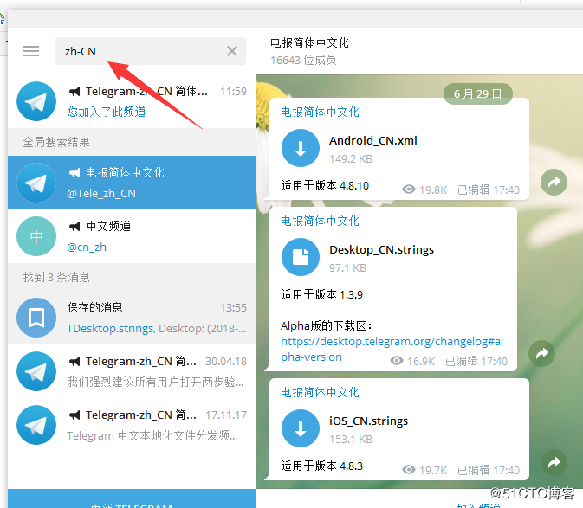
Task: Download the Android_CN.xml file
Action: click(301, 148)
